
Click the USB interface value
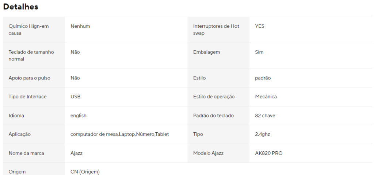click(x=75, y=97)
